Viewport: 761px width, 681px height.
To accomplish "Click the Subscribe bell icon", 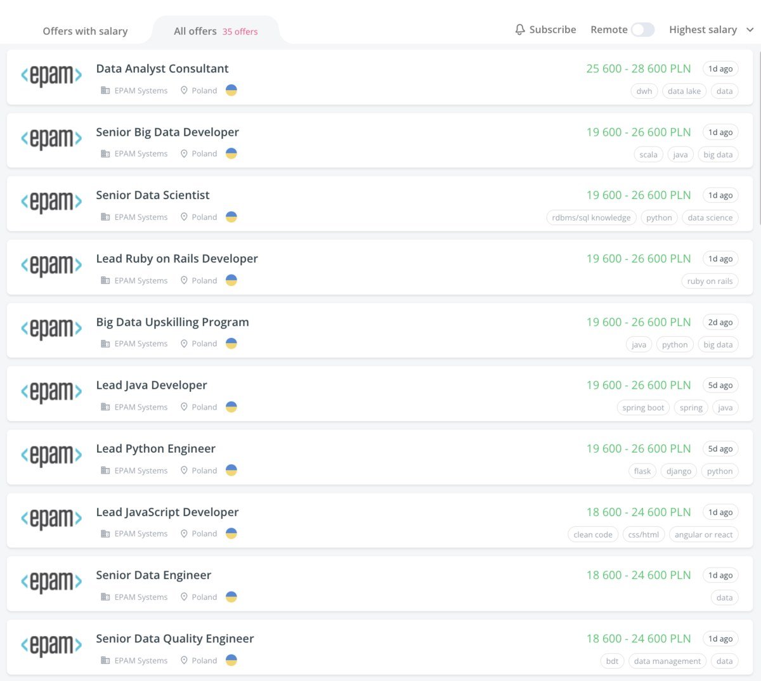I will click(x=519, y=30).
